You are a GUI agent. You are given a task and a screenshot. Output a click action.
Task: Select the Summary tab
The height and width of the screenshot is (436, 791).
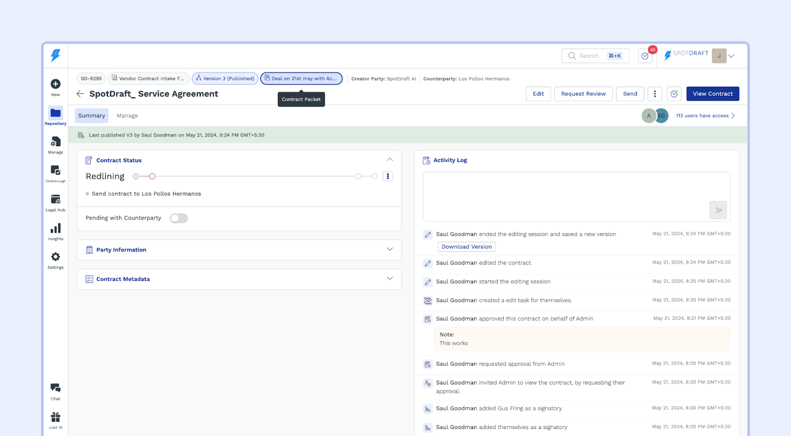point(91,116)
